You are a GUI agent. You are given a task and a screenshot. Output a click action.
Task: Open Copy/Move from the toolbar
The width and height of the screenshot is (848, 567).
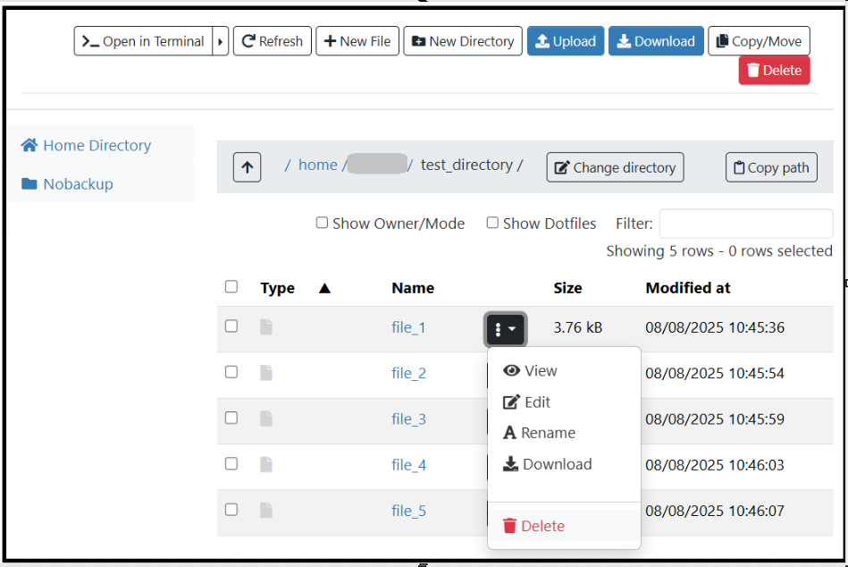[x=759, y=41]
